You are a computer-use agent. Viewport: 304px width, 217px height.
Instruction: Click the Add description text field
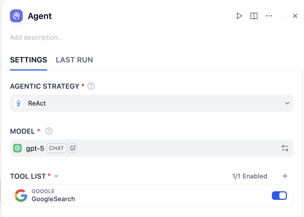point(37,38)
